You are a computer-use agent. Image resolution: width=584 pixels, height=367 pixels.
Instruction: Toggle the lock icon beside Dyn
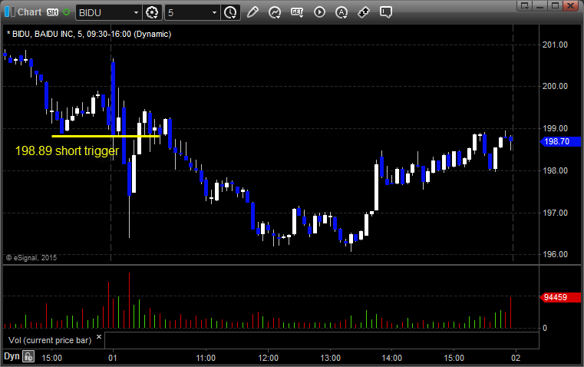pyautogui.click(x=28, y=356)
